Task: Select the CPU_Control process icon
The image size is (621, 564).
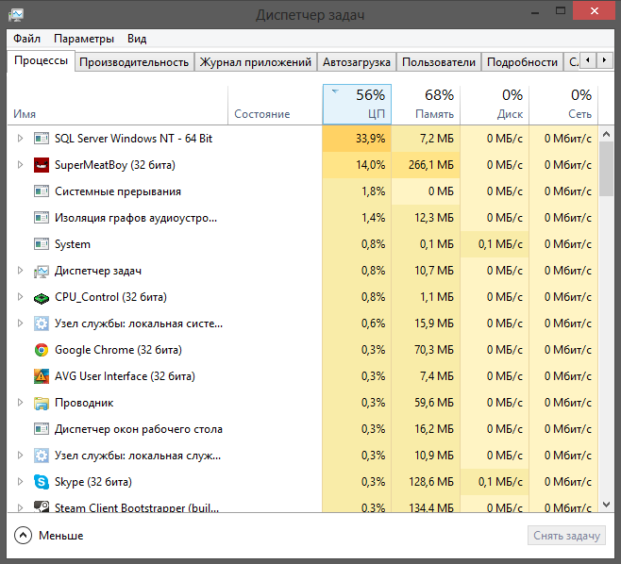Action: click(42, 297)
